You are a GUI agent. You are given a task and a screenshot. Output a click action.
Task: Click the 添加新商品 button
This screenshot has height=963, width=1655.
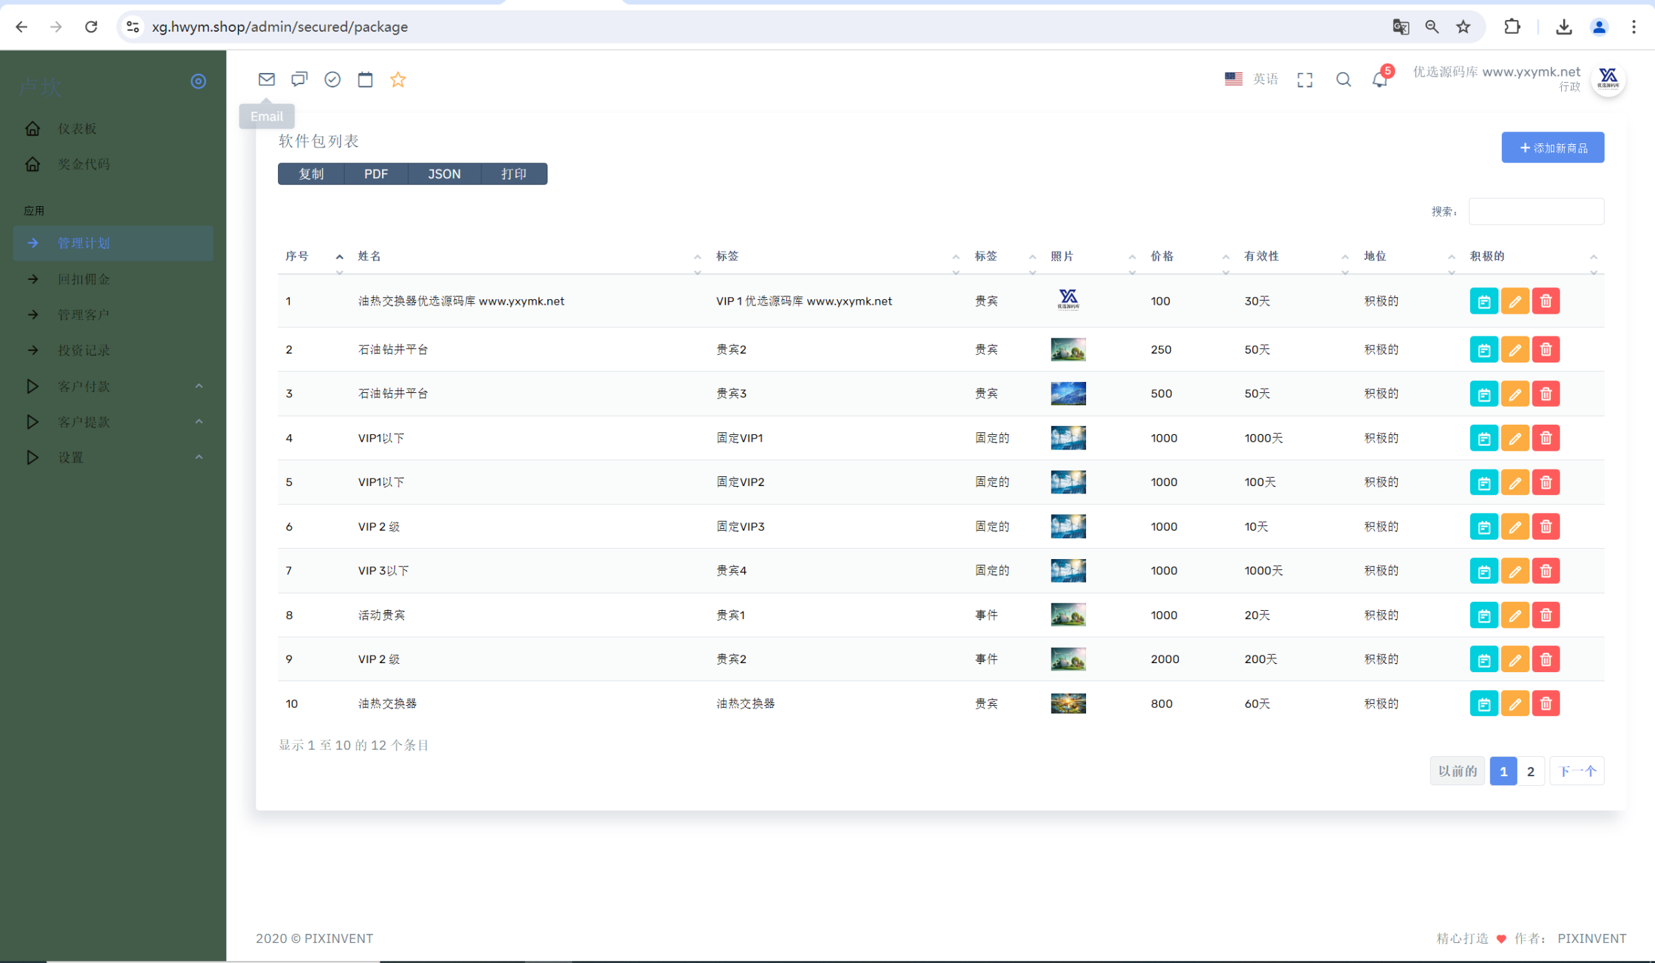[1552, 148]
